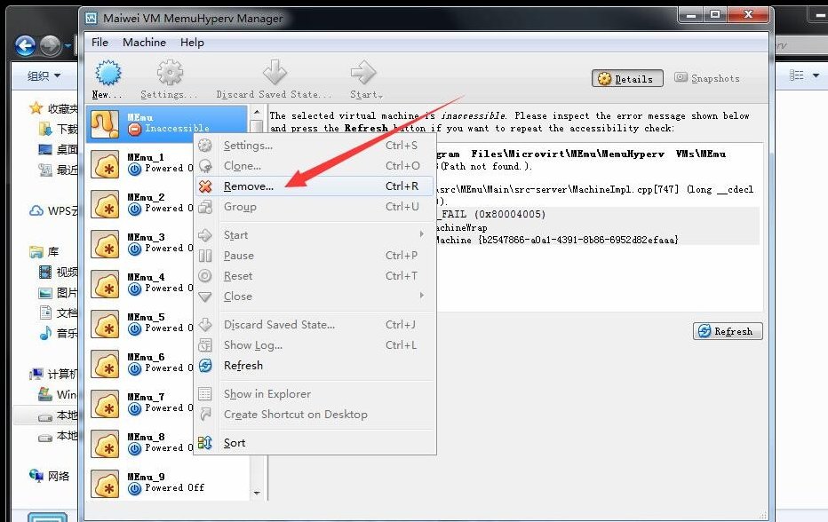828x522 pixels.
Task: Toggle the Snapshots view button
Action: (x=707, y=78)
